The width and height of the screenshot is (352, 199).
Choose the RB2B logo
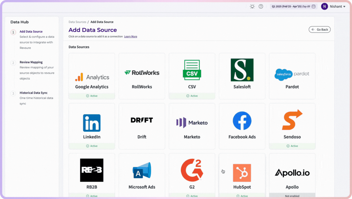point(92,170)
